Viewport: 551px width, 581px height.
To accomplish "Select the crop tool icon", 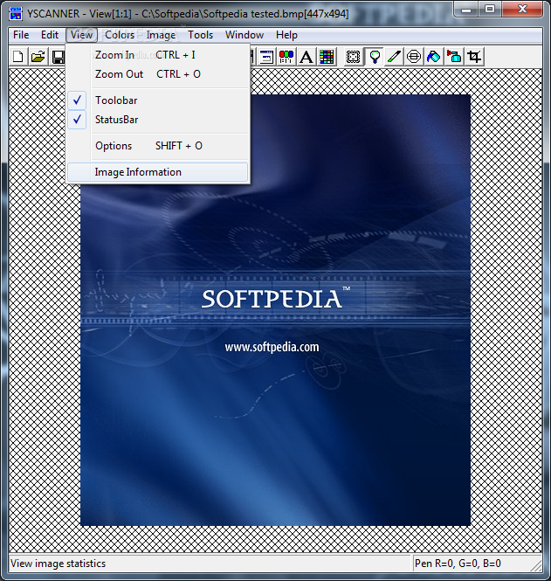I will pyautogui.click(x=475, y=57).
